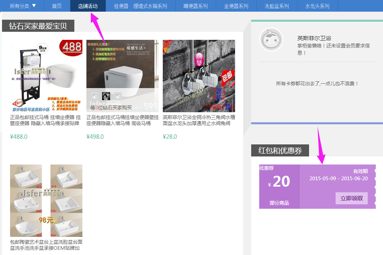Open the 首页 tab

coord(57,6)
